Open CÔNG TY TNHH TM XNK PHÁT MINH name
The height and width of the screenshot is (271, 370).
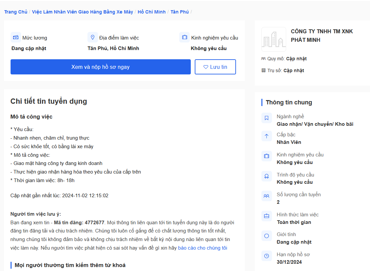(x=321, y=36)
